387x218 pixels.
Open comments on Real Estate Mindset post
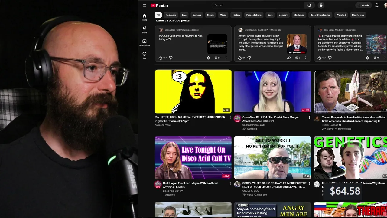pos(376,58)
